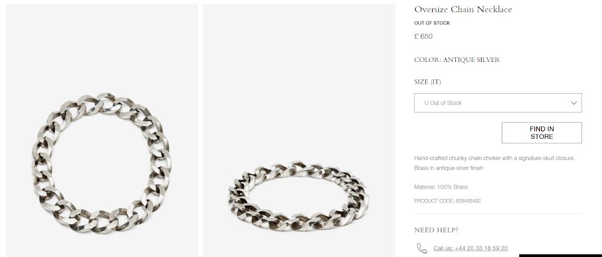Click the size dropdown chevron arrow
602x257 pixels.
tap(574, 103)
